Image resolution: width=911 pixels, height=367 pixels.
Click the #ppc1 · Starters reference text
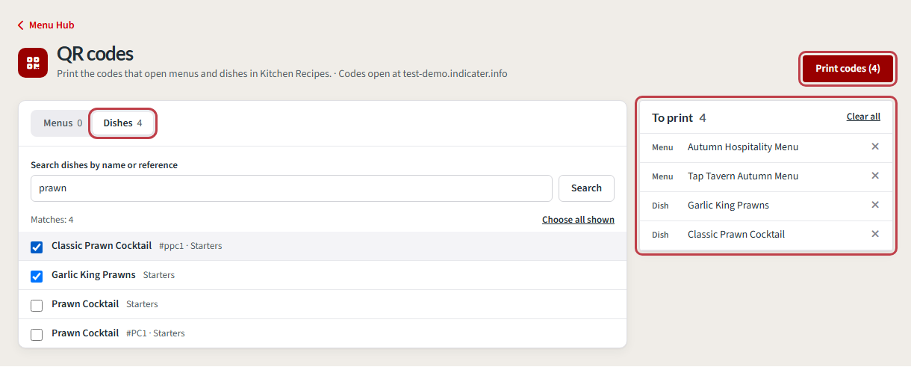point(190,246)
